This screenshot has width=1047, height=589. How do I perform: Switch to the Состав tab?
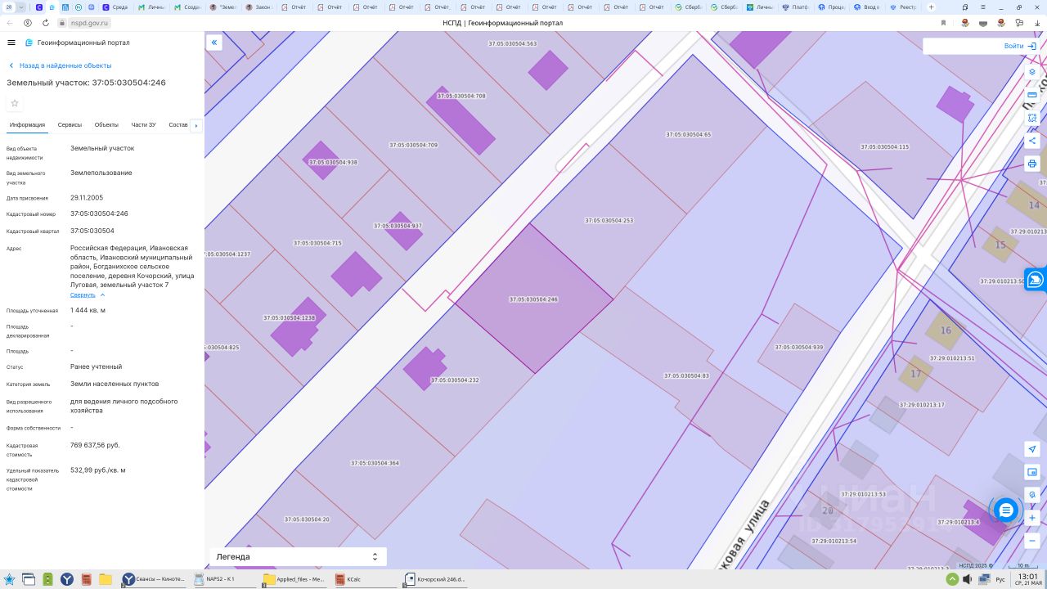point(178,125)
